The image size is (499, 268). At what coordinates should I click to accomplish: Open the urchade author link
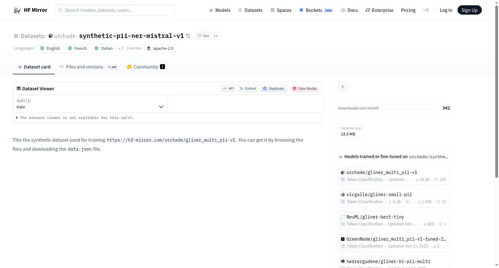coord(65,36)
